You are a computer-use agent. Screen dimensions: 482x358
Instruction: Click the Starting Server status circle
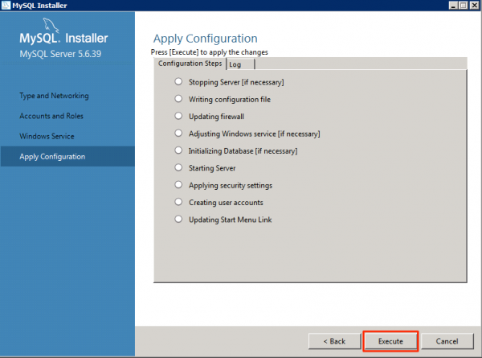(x=178, y=167)
